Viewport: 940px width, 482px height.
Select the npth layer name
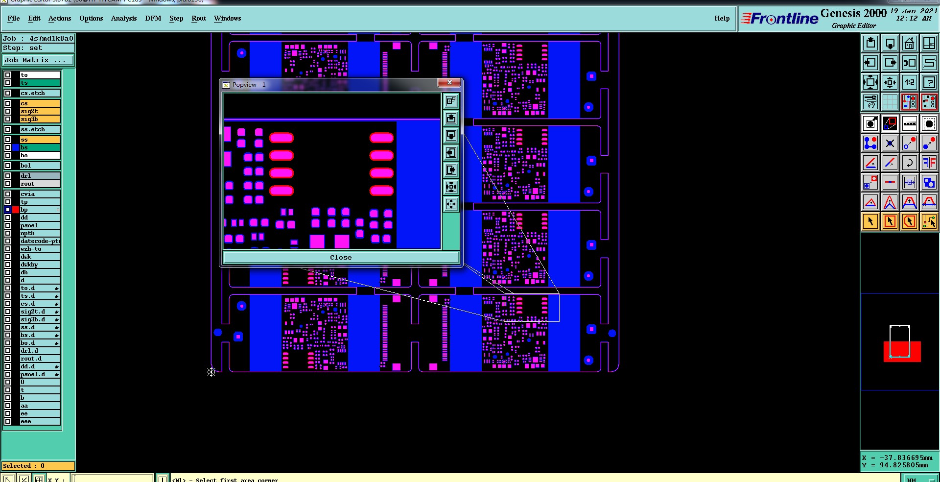point(40,233)
